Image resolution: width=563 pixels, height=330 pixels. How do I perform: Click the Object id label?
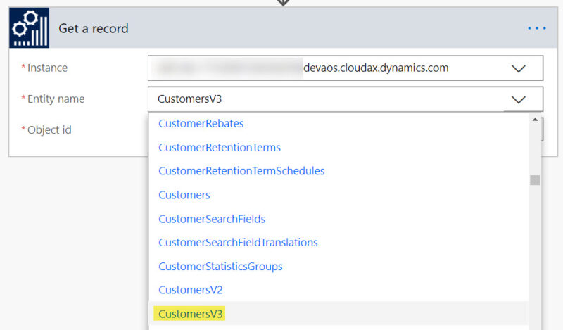[x=49, y=130]
